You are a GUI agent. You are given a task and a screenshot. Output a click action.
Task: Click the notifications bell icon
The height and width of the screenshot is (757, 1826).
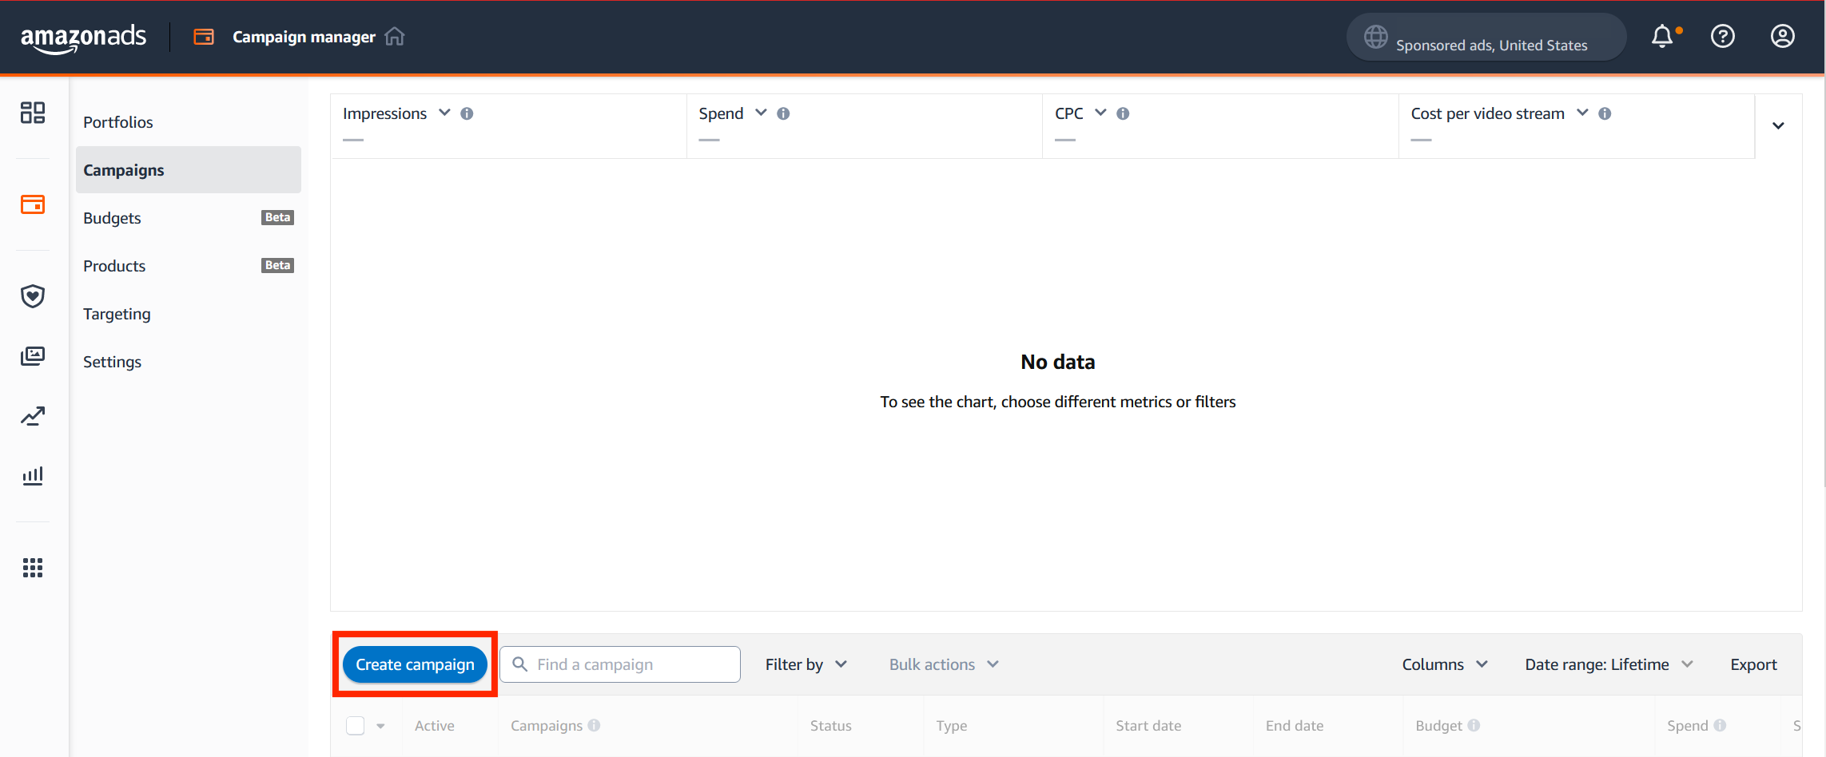(1662, 37)
